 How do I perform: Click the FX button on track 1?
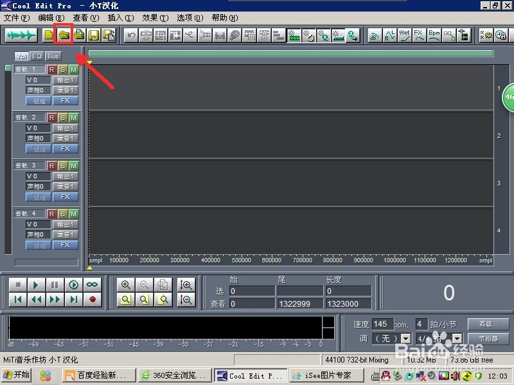(x=66, y=101)
